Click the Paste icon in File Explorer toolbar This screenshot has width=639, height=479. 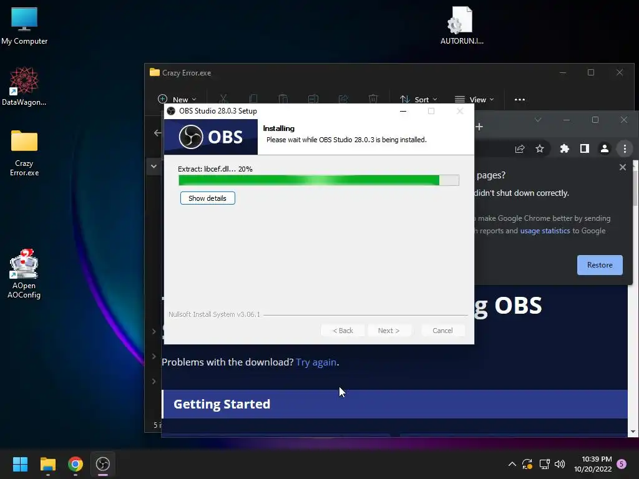pyautogui.click(x=283, y=99)
